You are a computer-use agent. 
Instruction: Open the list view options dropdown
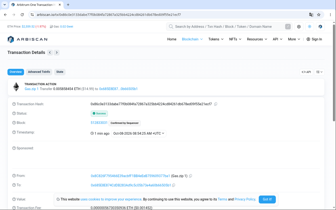(319, 72)
